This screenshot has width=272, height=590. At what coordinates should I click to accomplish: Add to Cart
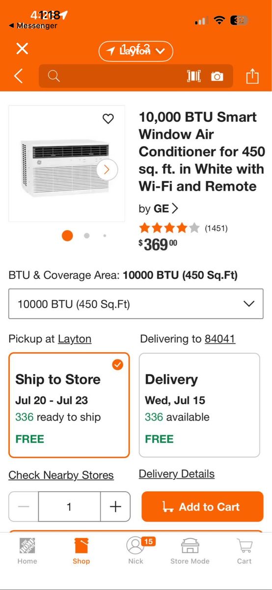202,506
